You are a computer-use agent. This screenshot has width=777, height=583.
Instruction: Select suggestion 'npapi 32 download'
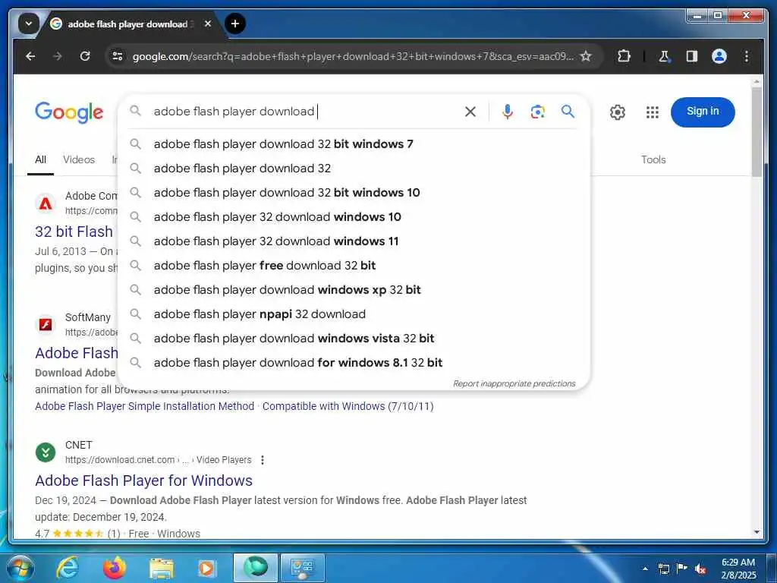point(354,314)
